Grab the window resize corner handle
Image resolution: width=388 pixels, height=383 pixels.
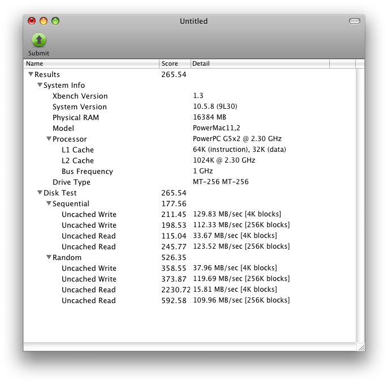point(360,347)
